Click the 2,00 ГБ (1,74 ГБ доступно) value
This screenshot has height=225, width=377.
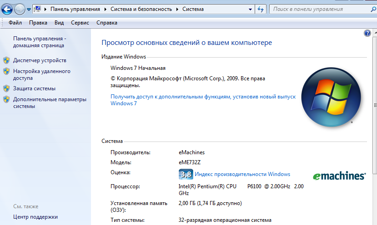(210, 203)
